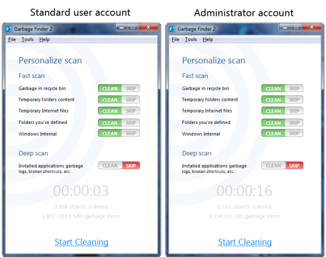The image size is (326, 257).
Task: Set Folders you've defined to SKIP, Administrator window
Action: [294, 123]
